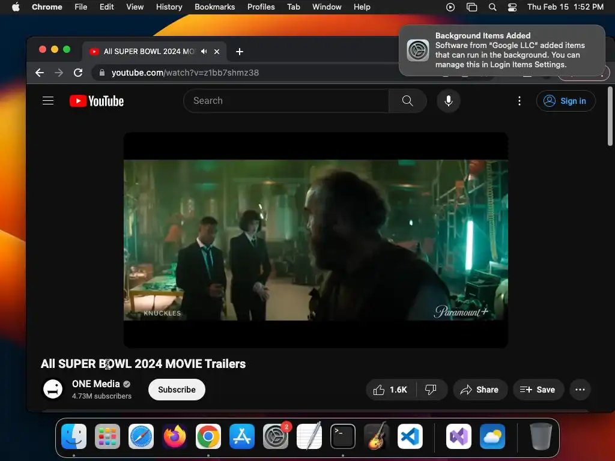Click the Background Items Added notification
This screenshot has width=615, height=461.
[x=502, y=50]
